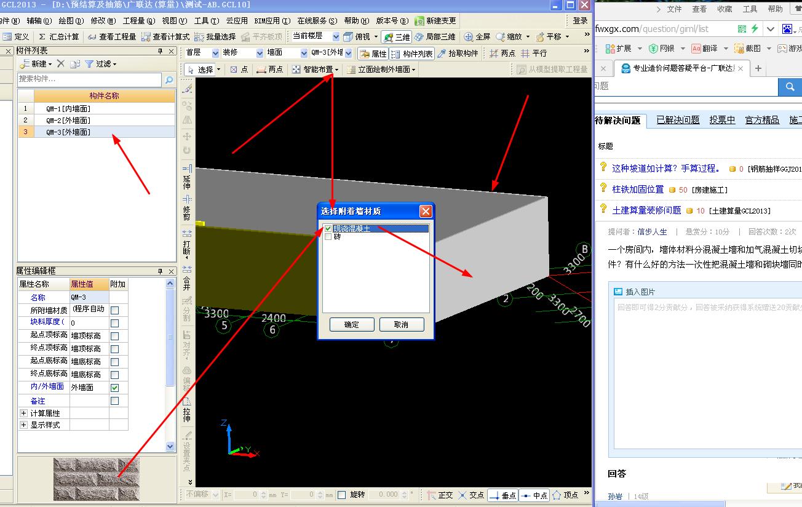Click the 延伸 extend tool
Image resolution: width=802 pixels, height=507 pixels.
pyautogui.click(x=187, y=177)
